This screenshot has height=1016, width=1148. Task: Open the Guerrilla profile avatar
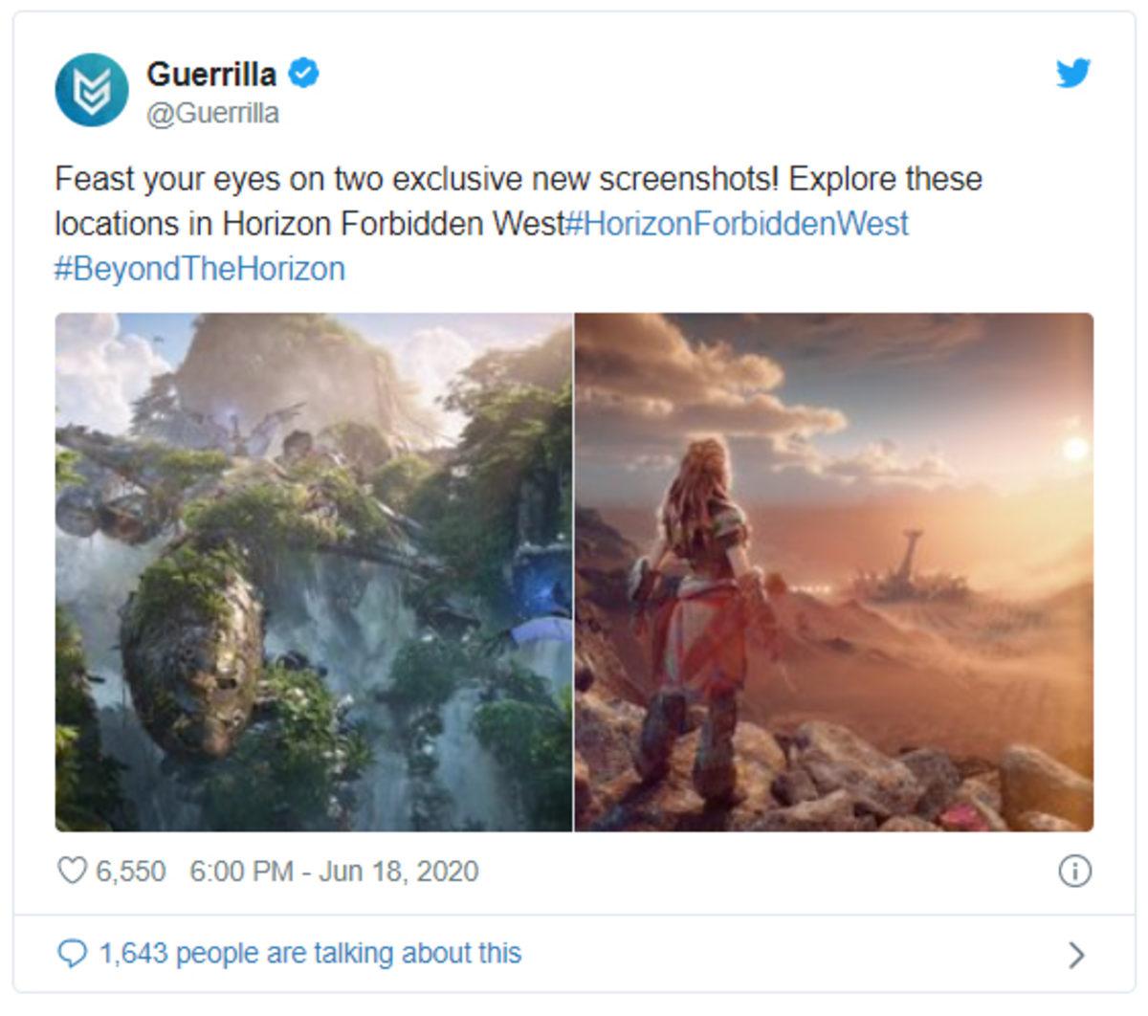pyautogui.click(x=91, y=88)
